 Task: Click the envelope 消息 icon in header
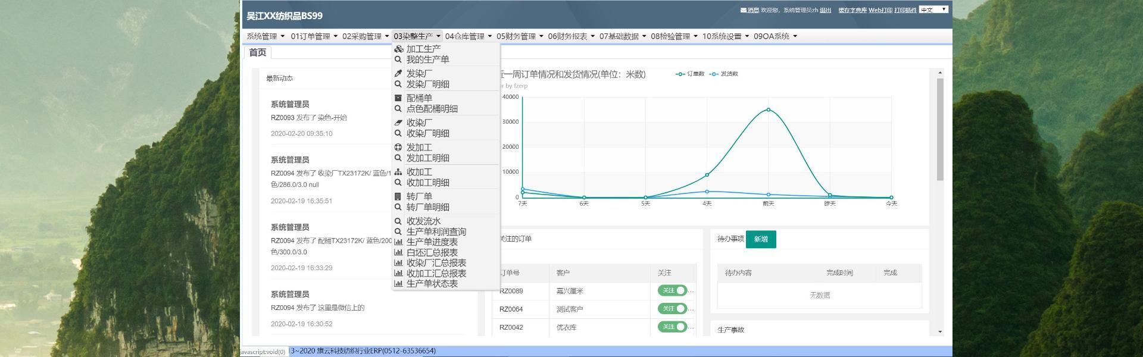point(744,10)
